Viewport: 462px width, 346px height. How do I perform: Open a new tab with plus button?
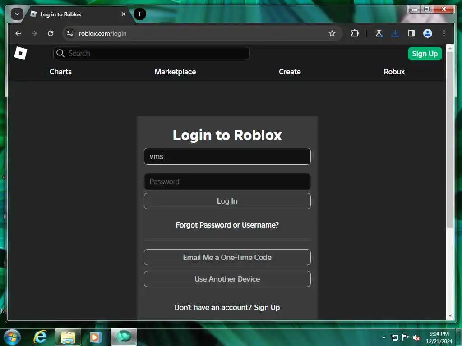(x=140, y=14)
